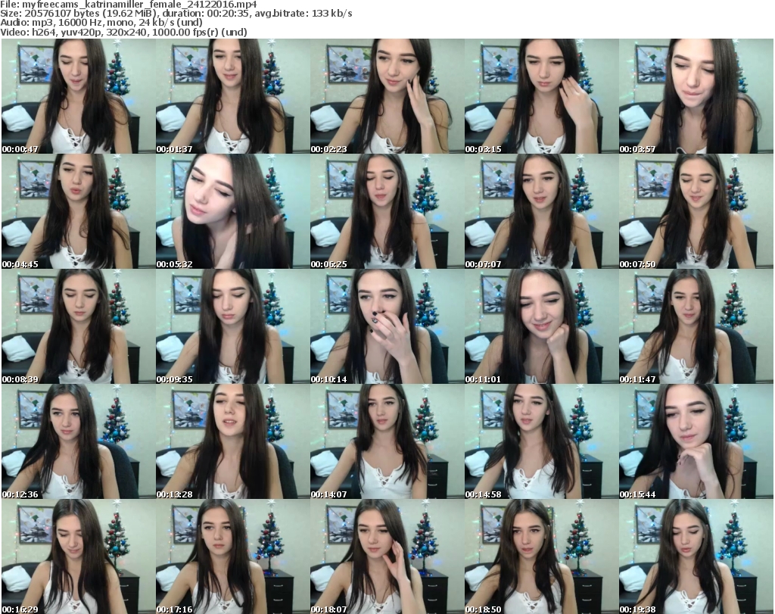
Task: Click the 00:17:16 thumbnail
Action: 233,556
